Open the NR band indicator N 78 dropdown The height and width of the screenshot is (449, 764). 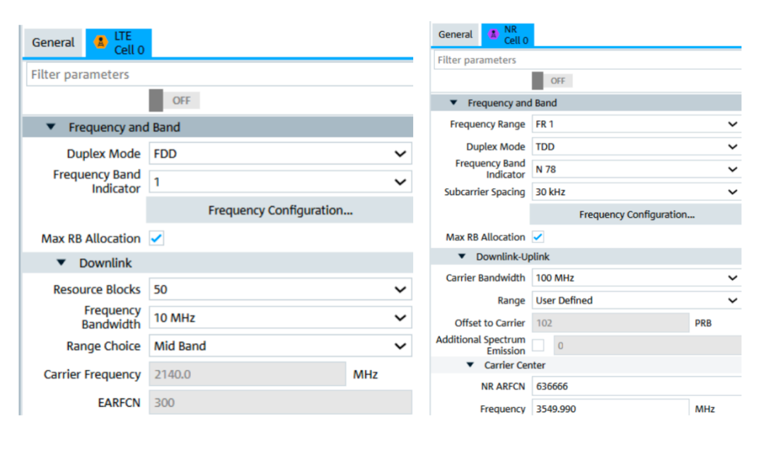tap(637, 170)
